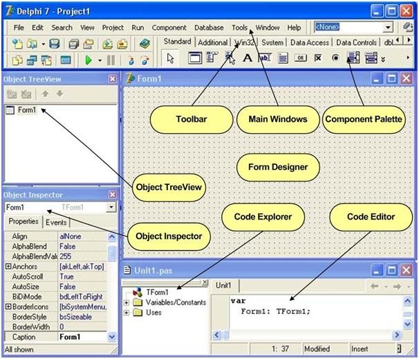Show more palette components chevron
The image size is (419, 359).
[384, 59]
